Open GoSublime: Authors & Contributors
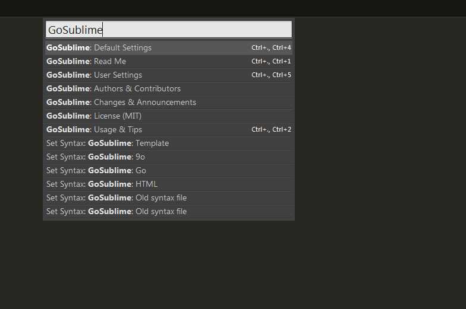Viewport: 466px width, 309px height. tap(169, 89)
